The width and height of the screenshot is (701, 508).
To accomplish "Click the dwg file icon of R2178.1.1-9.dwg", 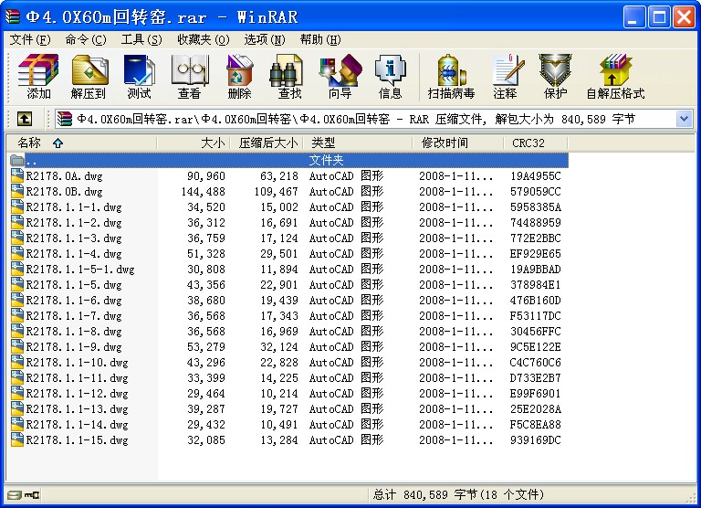I will [x=17, y=346].
